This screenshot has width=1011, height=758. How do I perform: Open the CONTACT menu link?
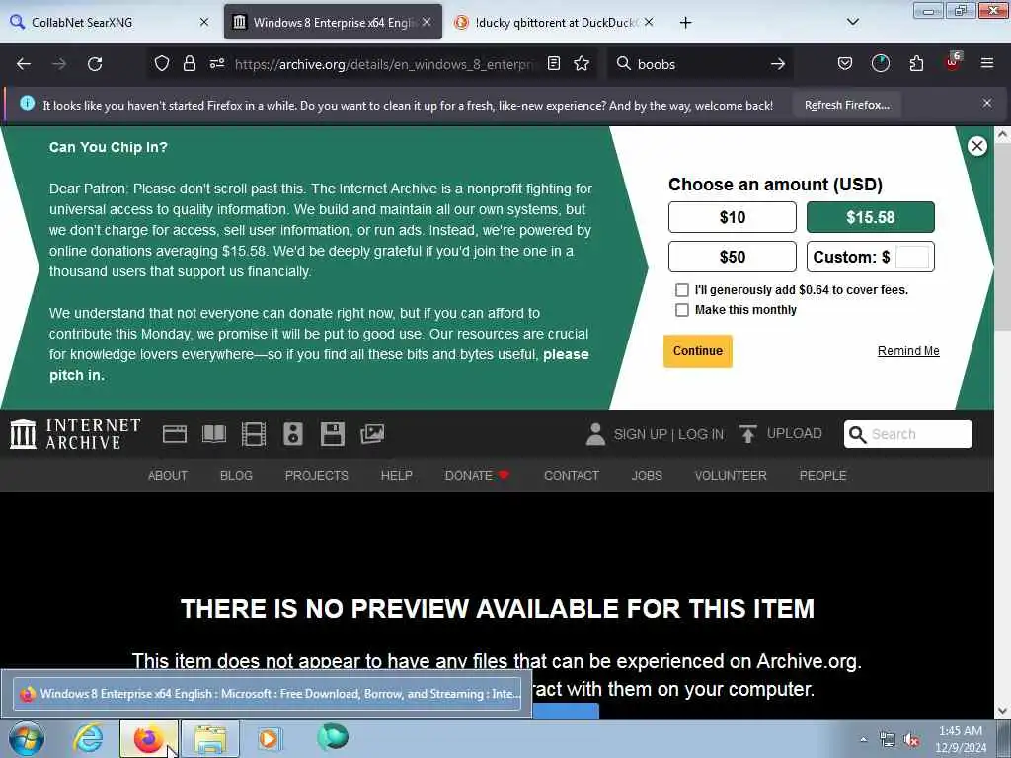[572, 475]
